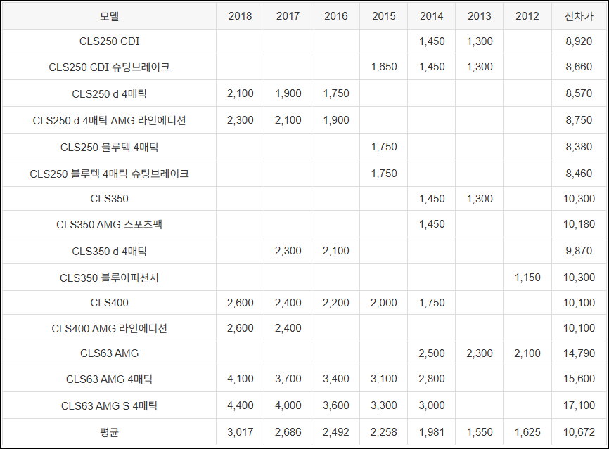Click the 1,650 value for CLS250 CDI 슈팅브레이크

click(384, 67)
